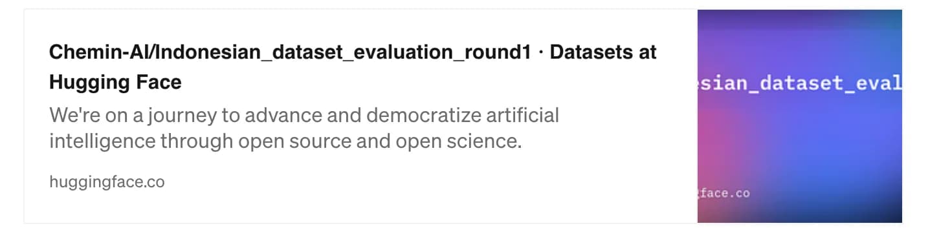Click 'sian_dataset_eval' text in the thumbnail
The width and height of the screenshot is (928, 248).
[x=801, y=83]
